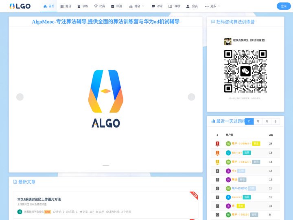Expand the 排名 dropdown arrow
The height and width of the screenshot is (220, 293).
coord(143,6)
